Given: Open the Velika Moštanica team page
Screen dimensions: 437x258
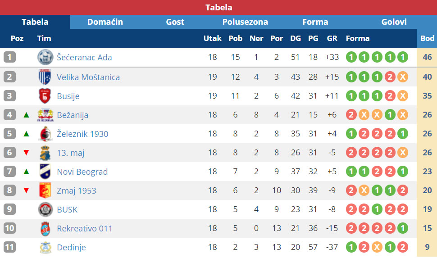Looking at the screenshot, I should click(88, 77).
